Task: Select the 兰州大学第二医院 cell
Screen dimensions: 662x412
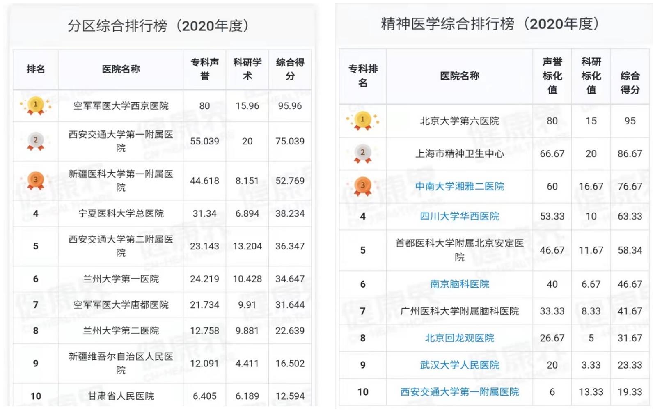Action: coord(121,331)
